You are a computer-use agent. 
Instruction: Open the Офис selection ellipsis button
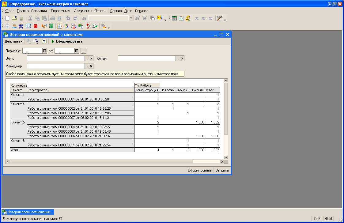coord(87,59)
